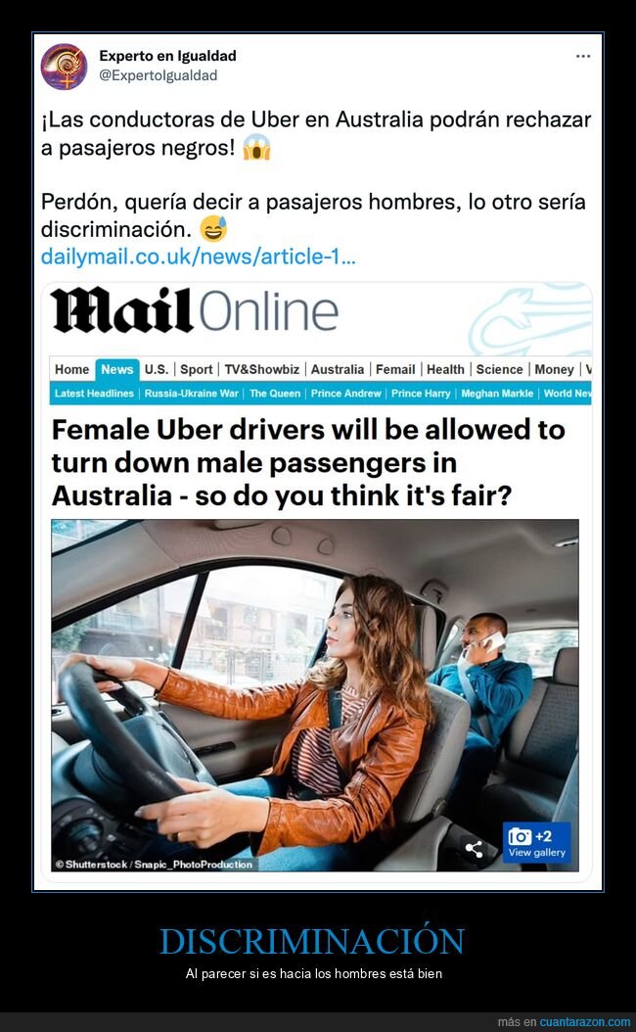This screenshot has height=1032, width=636.
Task: Click the @ExpertoIgualdad username handle
Action: point(158,75)
